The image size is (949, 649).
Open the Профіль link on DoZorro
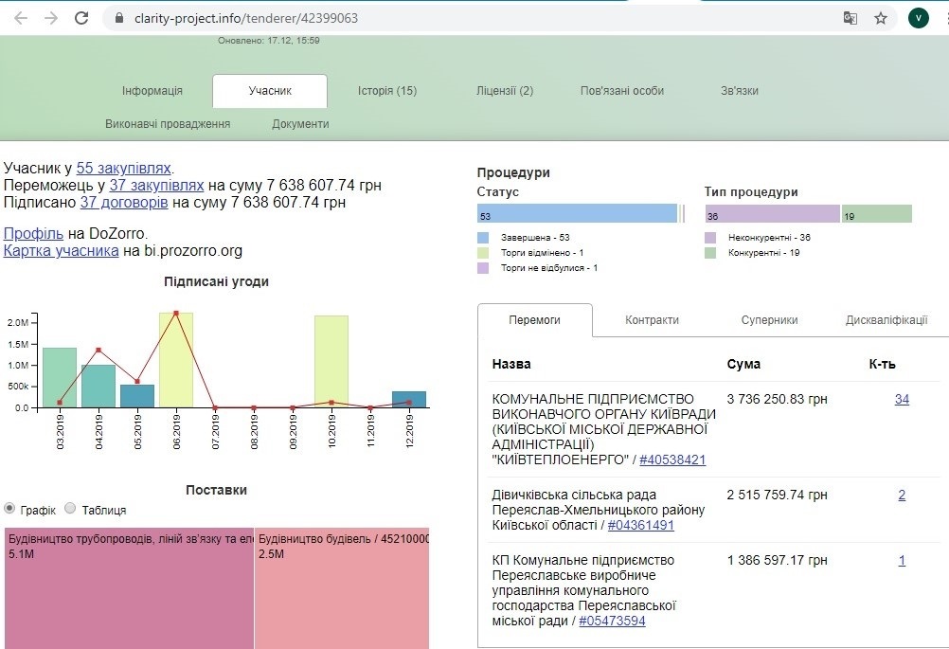(x=33, y=233)
